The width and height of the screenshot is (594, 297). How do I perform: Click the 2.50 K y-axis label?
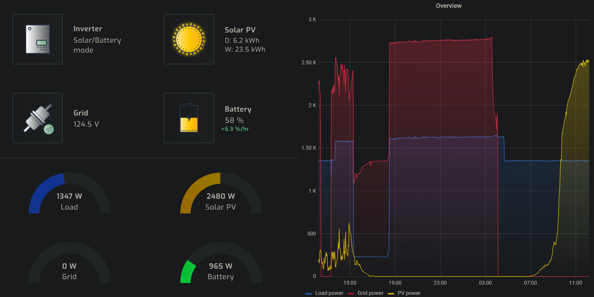click(308, 62)
